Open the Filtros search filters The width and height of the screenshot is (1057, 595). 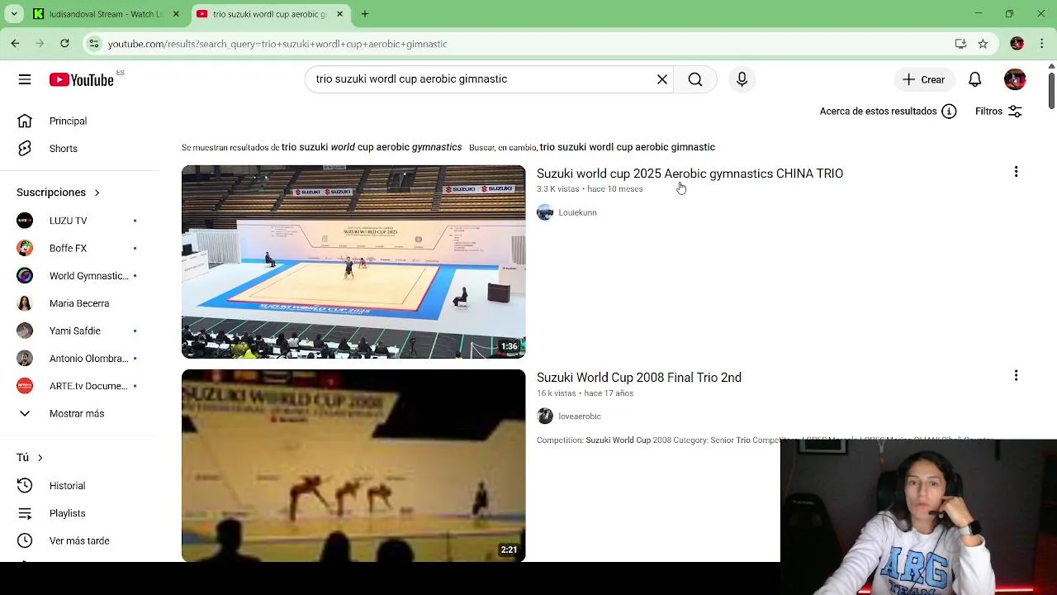pos(998,112)
